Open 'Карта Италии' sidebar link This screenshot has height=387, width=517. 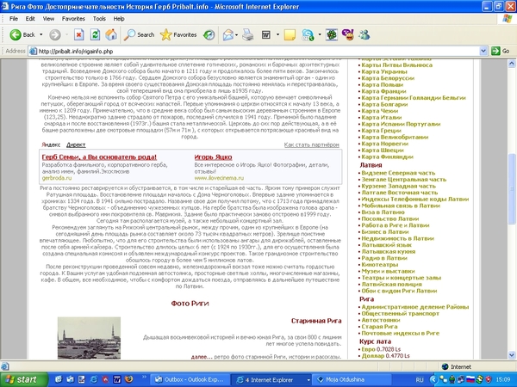point(382,118)
